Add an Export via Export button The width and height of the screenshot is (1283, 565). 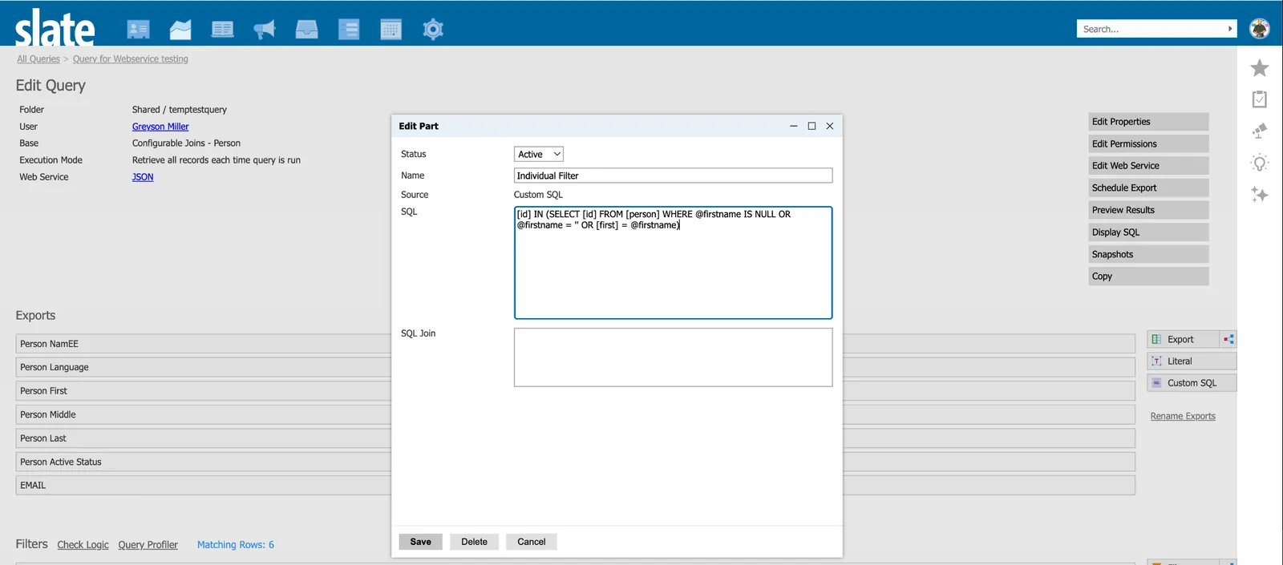coord(1184,340)
